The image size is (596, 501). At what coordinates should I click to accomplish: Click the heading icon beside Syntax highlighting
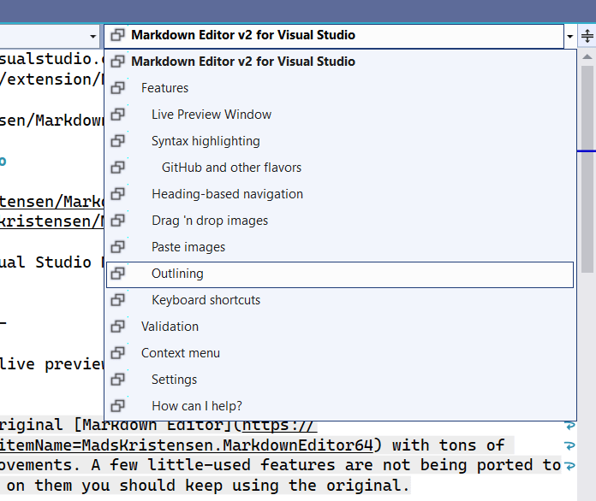point(118,141)
